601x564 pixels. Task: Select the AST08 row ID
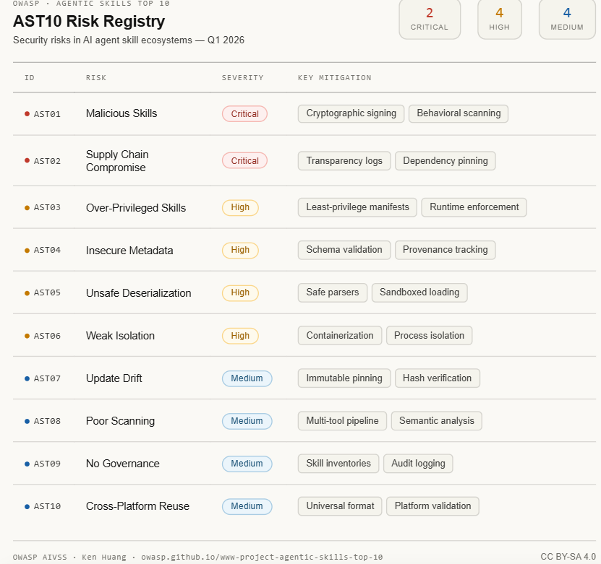[x=47, y=421]
